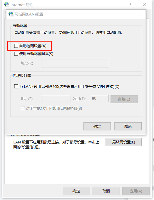Click the 地址(R) script address field

pos(75,63)
